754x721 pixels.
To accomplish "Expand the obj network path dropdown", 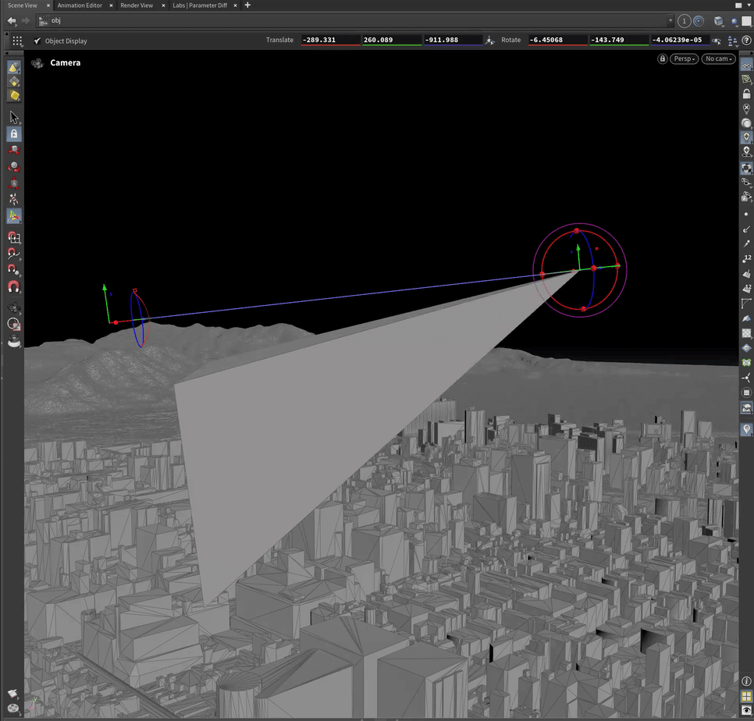I will [670, 21].
